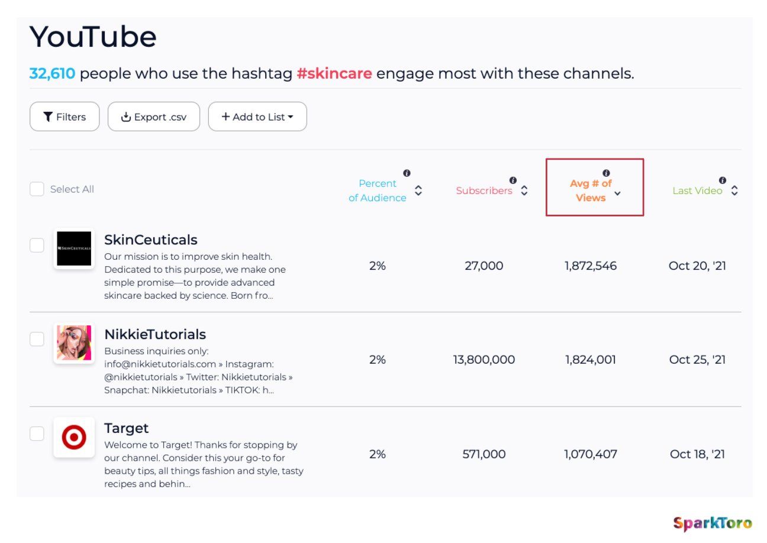Viewport: 767px width, 543px height.
Task: Expand the Add to List dropdown
Action: pos(257,117)
